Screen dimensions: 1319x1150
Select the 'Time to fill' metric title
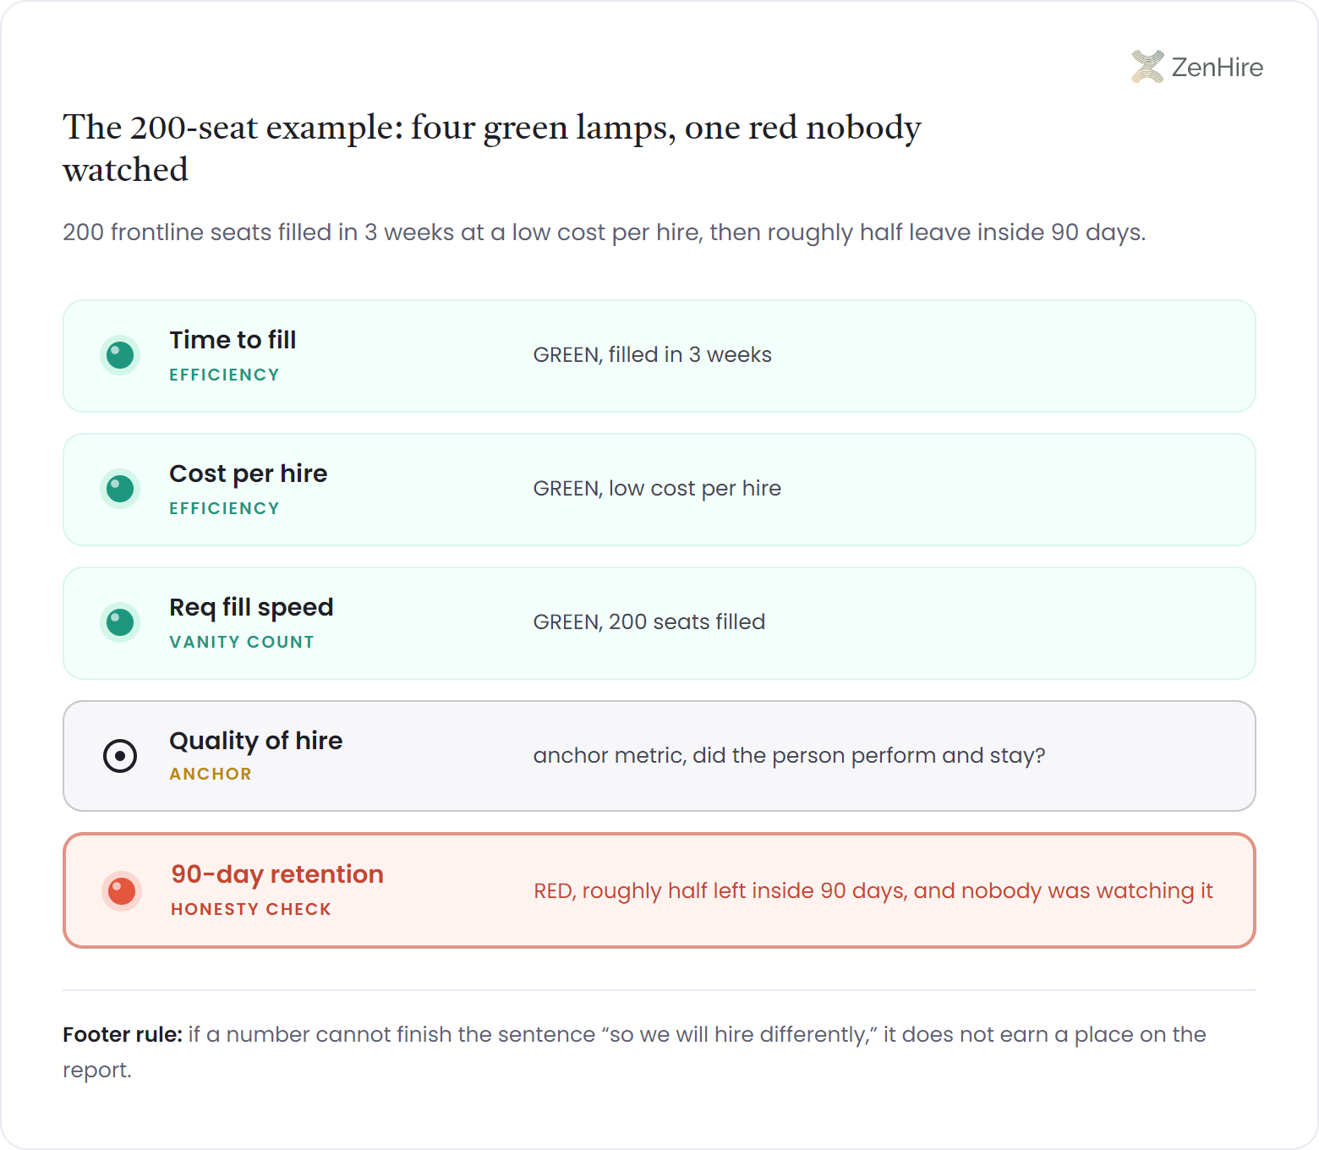click(x=233, y=340)
